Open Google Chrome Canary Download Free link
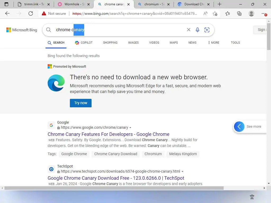Viewport: 271px width, 203px height. tap(116, 178)
